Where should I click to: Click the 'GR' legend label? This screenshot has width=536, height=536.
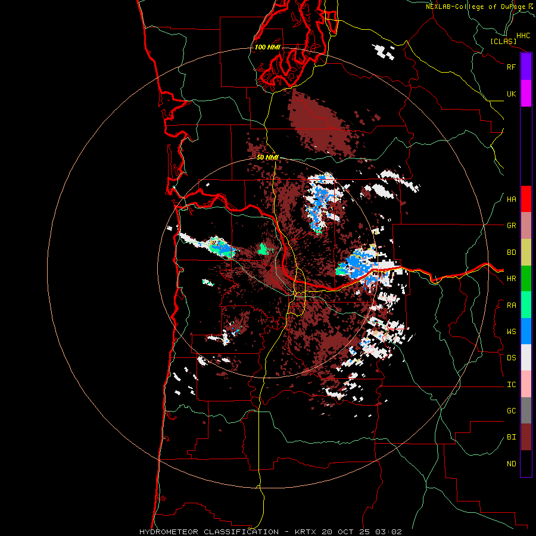511,226
